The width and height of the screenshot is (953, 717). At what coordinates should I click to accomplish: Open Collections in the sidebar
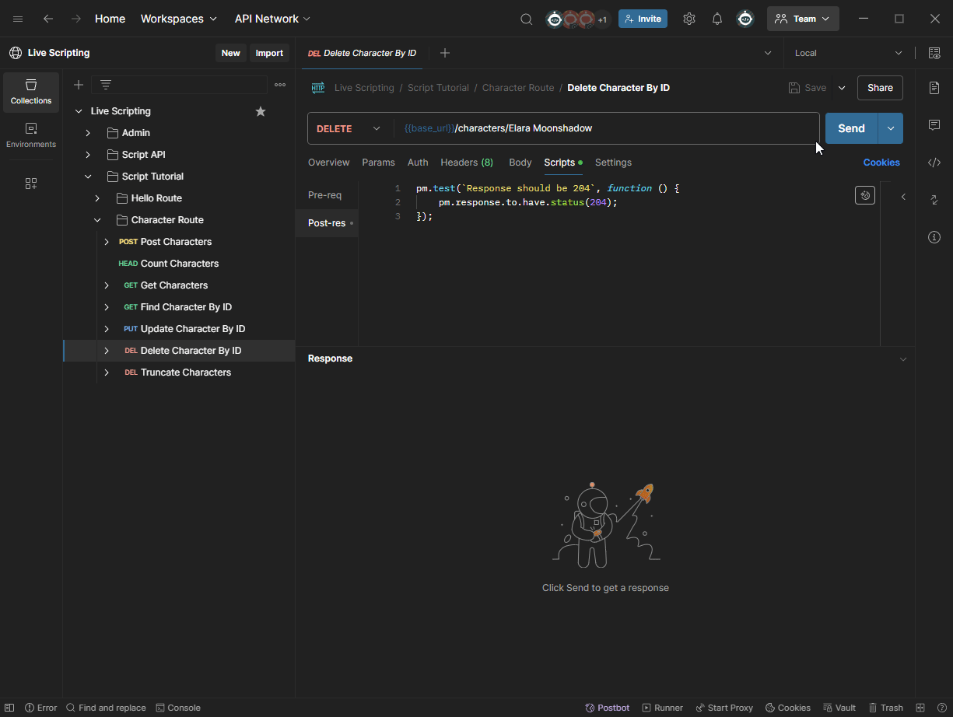pyautogui.click(x=31, y=92)
